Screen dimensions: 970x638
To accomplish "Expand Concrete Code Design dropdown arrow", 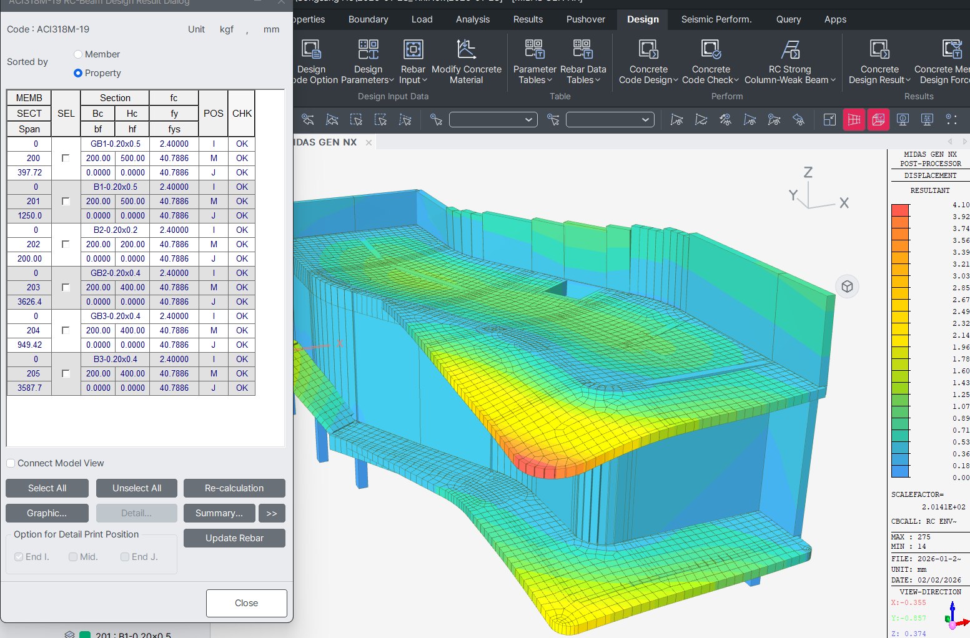I will click(675, 80).
